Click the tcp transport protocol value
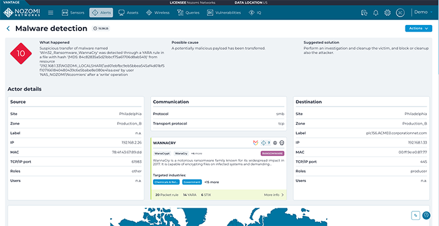439x226 pixels. pos(281,124)
